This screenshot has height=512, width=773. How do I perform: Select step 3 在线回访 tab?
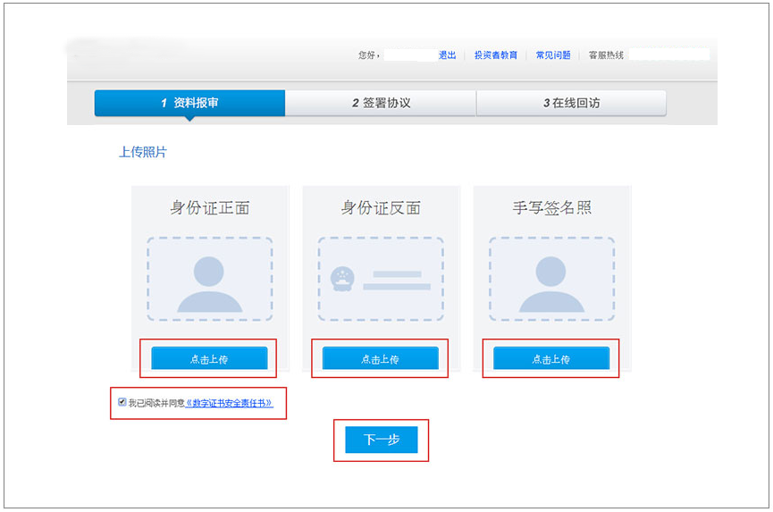571,103
